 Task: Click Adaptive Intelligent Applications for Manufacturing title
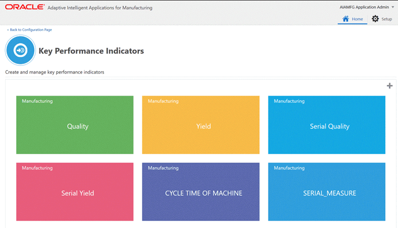[x=100, y=8]
